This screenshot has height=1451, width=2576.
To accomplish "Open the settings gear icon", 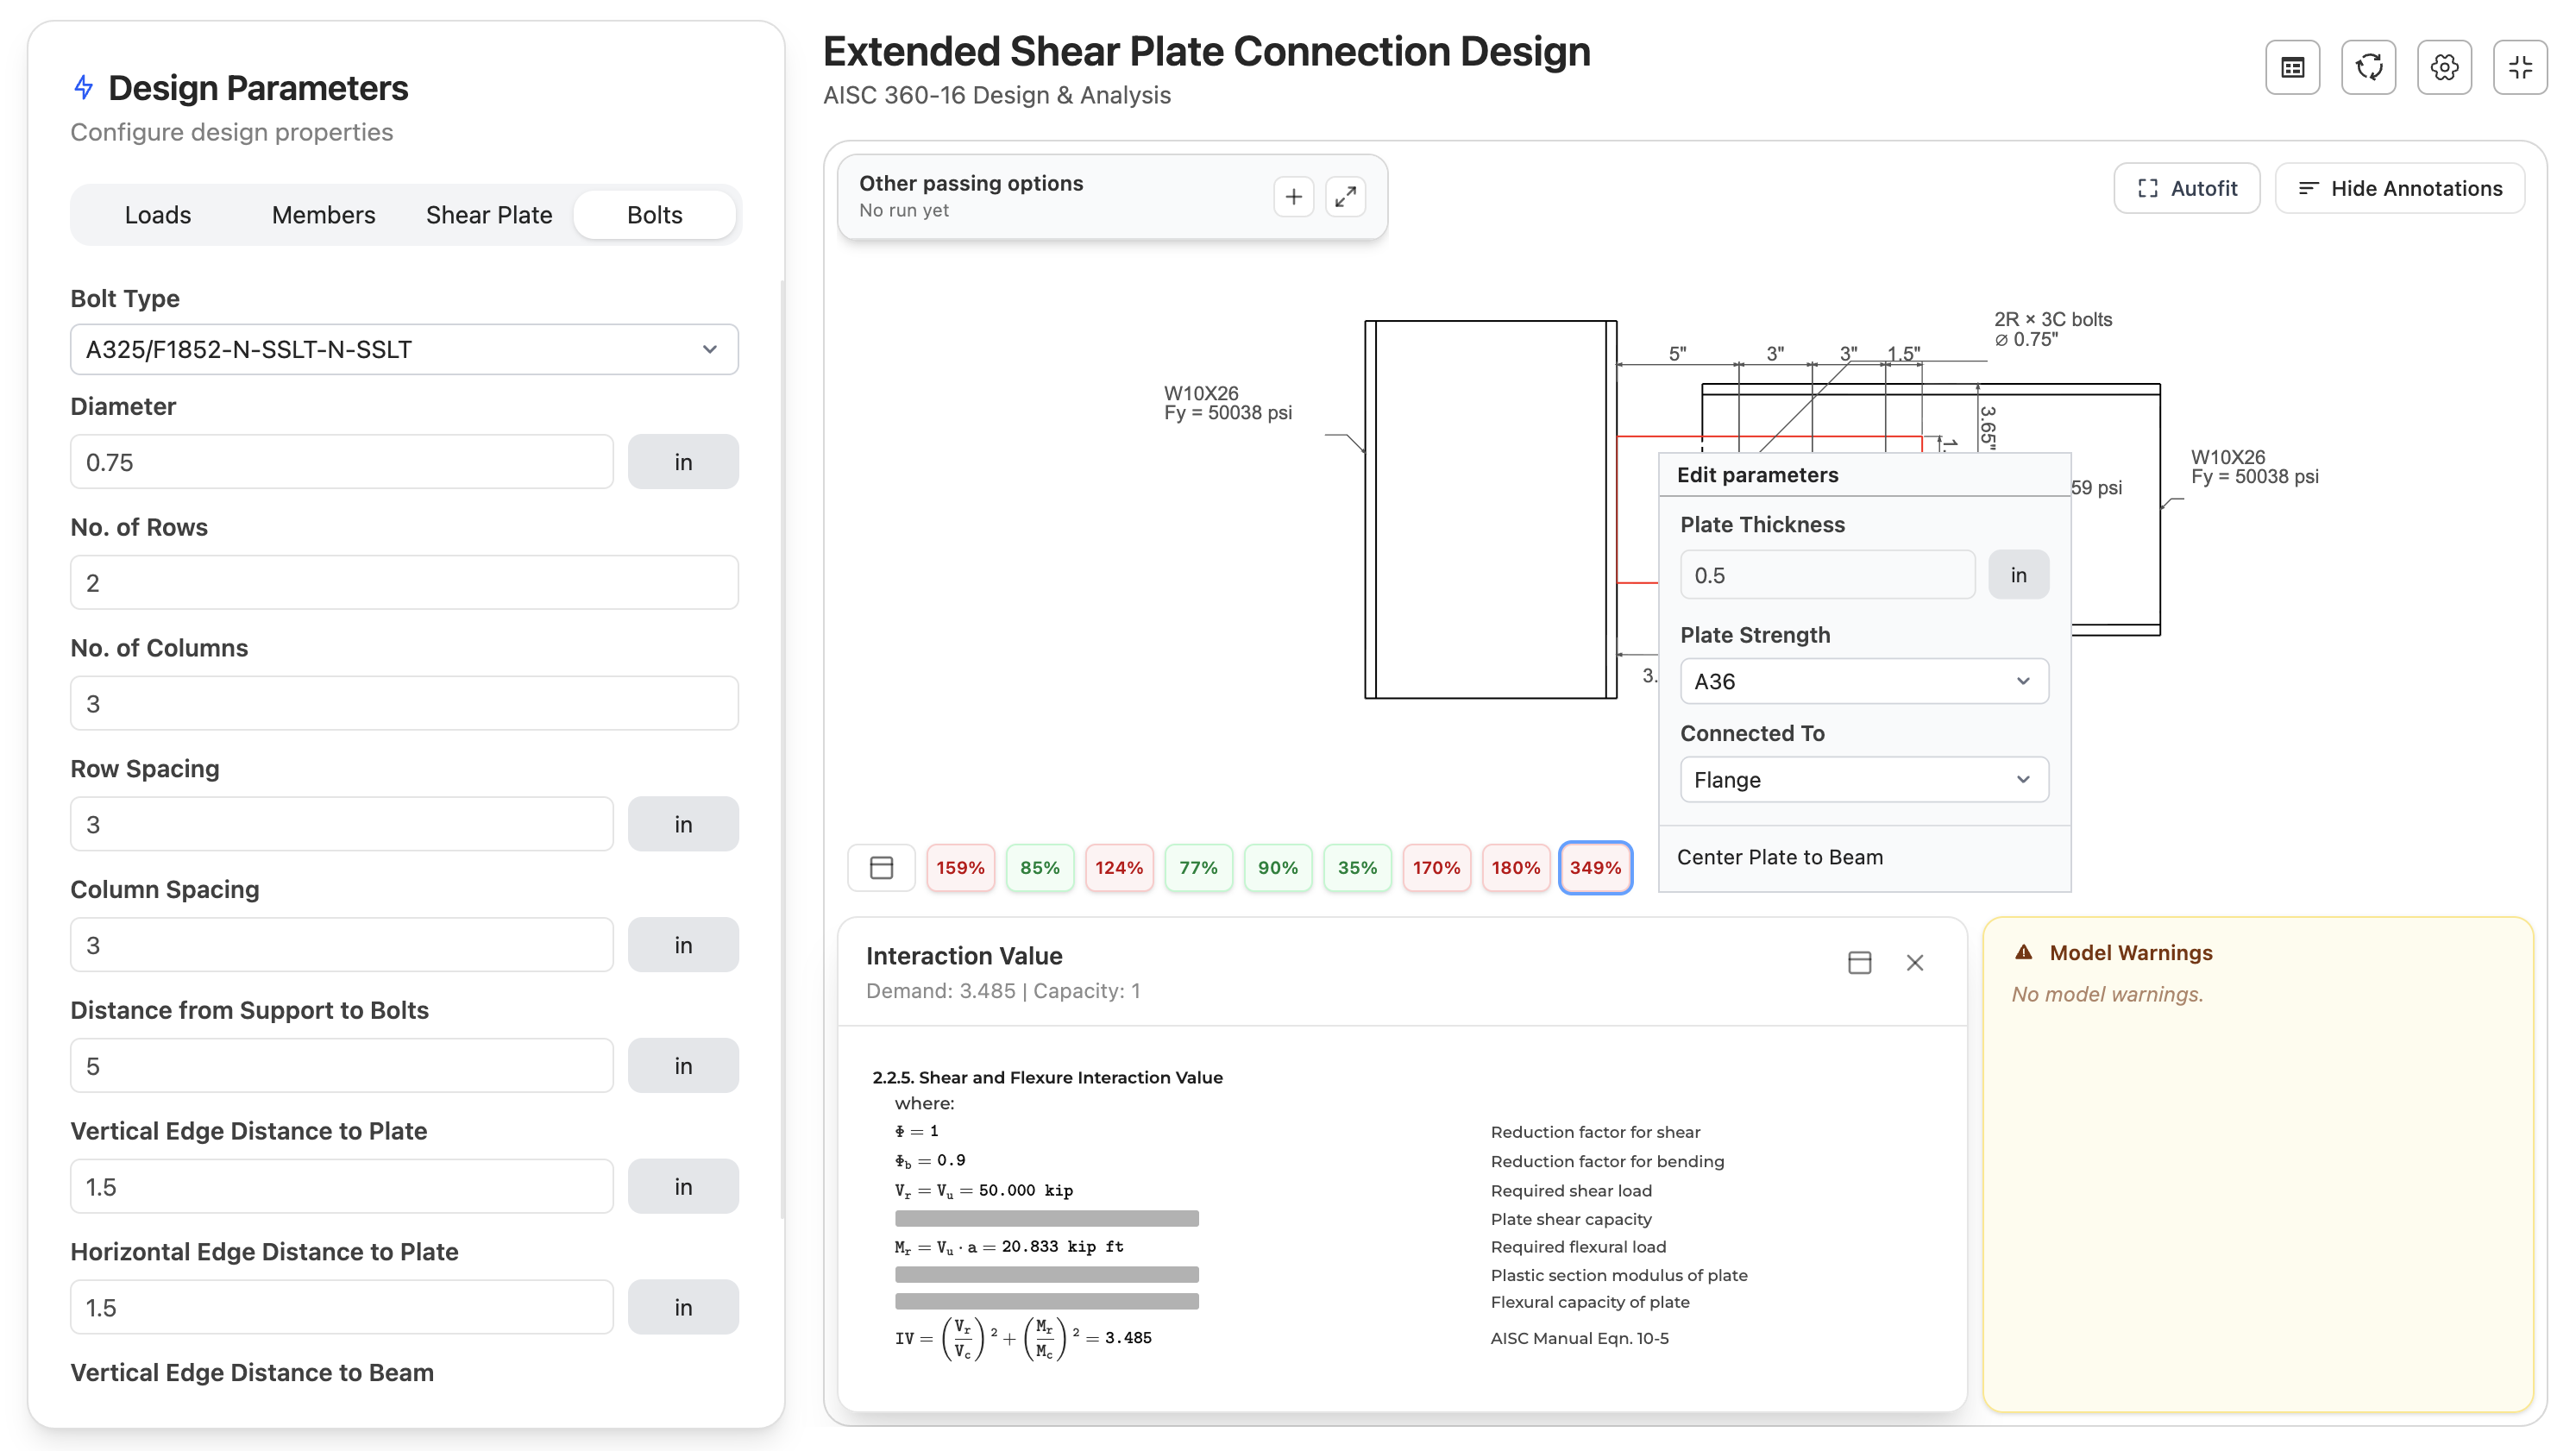I will pos(2444,68).
